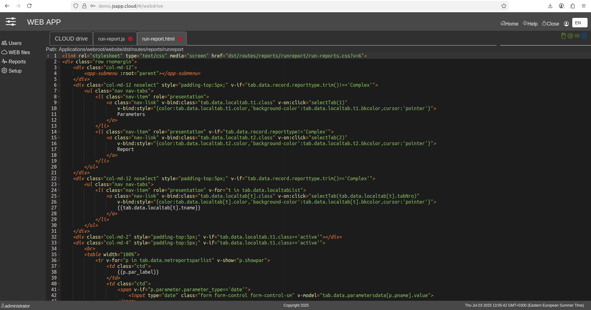Collapse the col-md-4 div at line 33
This screenshot has width=591, height=310.
[x=59, y=243]
